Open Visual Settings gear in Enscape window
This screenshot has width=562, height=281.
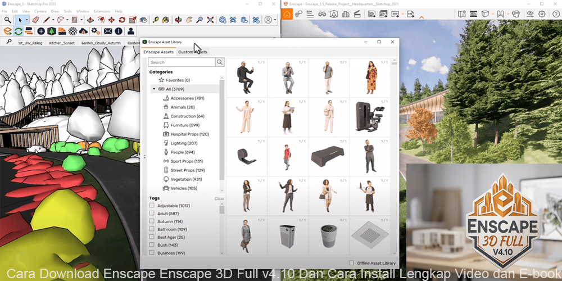tap(542, 14)
